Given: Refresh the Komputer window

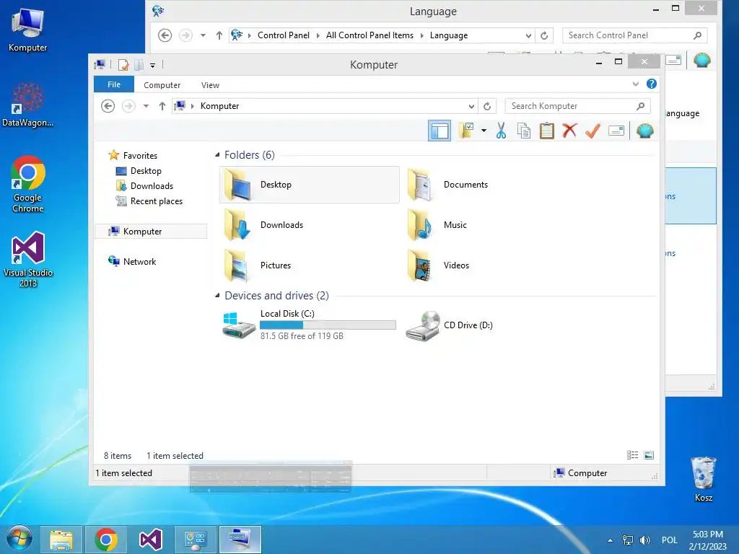Looking at the screenshot, I should [x=487, y=106].
